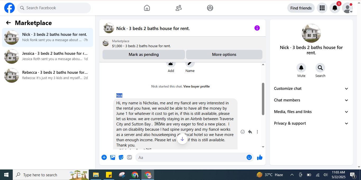Viewport: 361px width, 180px height.
Task: Send a thumbs-up like
Action: coord(260,157)
